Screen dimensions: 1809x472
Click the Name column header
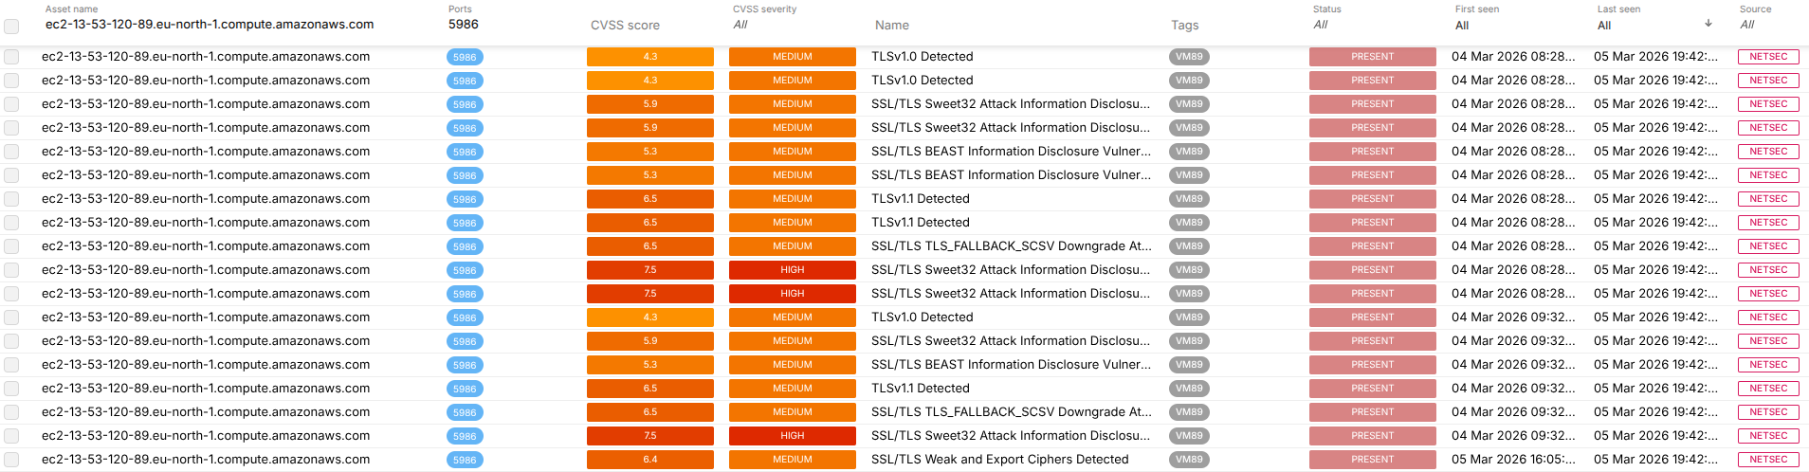[x=891, y=26]
